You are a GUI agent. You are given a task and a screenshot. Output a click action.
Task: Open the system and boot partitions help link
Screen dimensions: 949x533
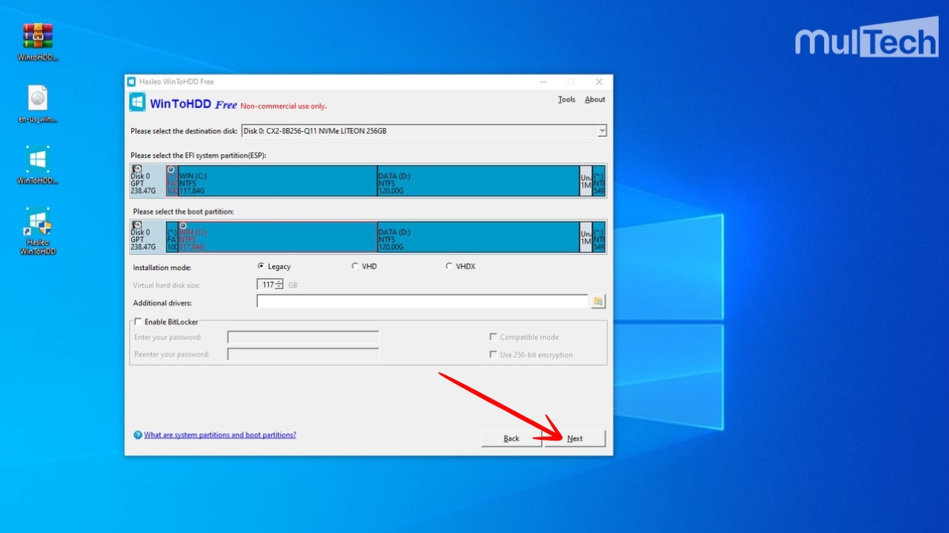220,435
